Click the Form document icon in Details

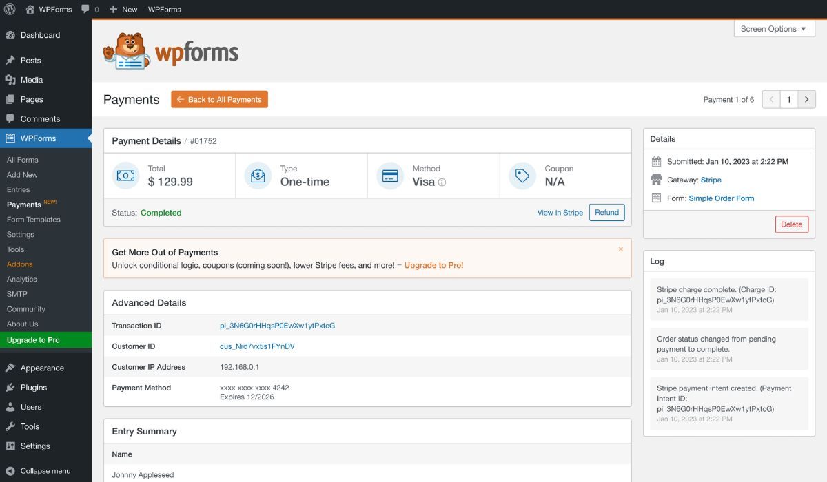click(x=656, y=198)
